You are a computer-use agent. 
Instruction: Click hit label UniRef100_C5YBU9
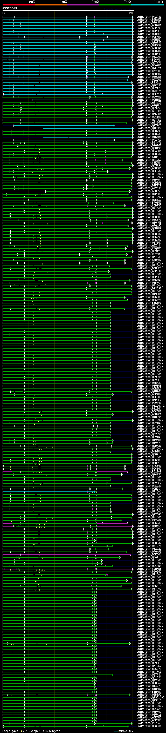[149, 71]
